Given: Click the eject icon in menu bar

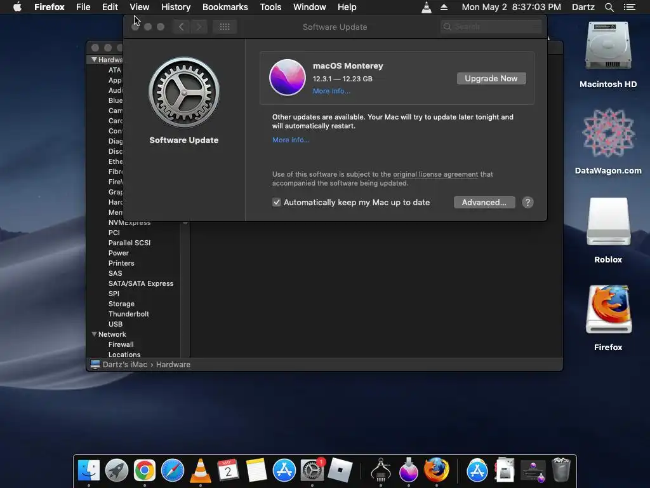Looking at the screenshot, I should tap(444, 7).
